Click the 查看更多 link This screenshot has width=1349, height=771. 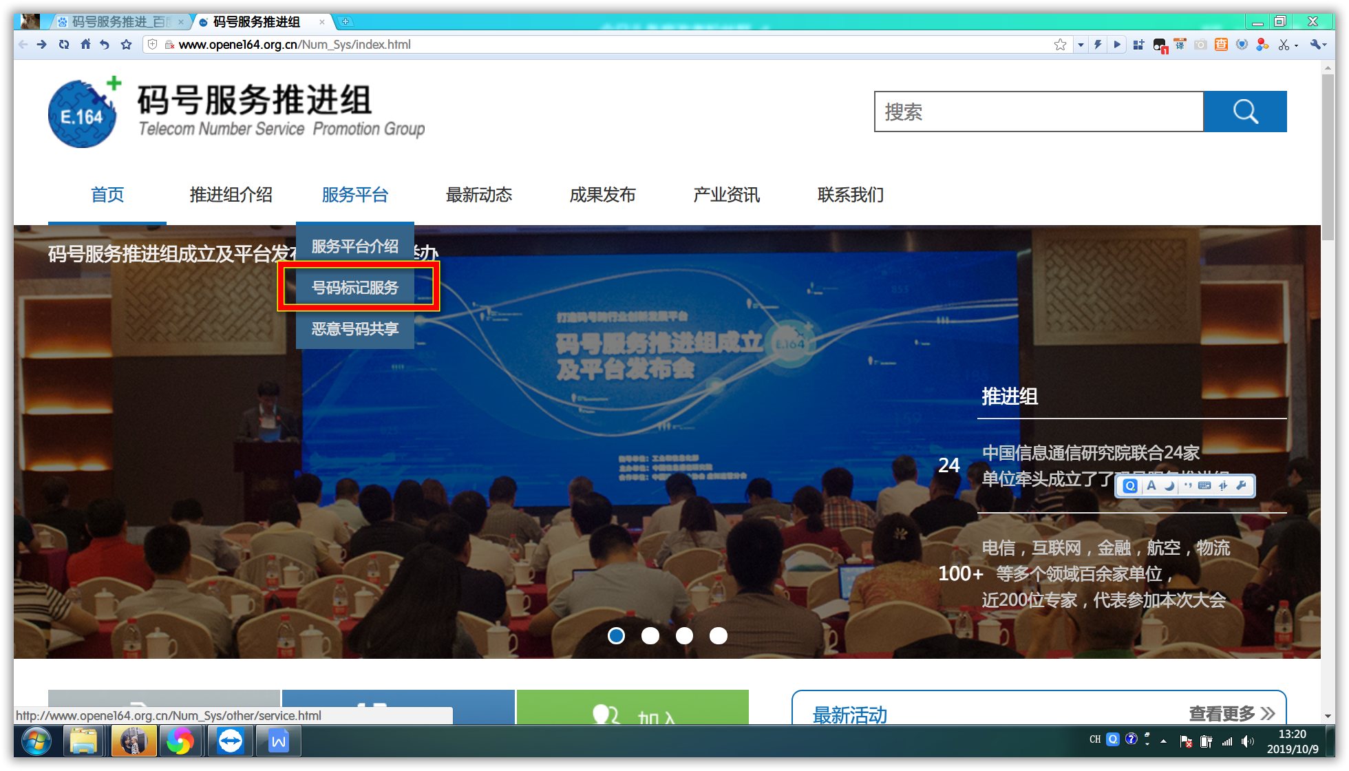(1229, 714)
